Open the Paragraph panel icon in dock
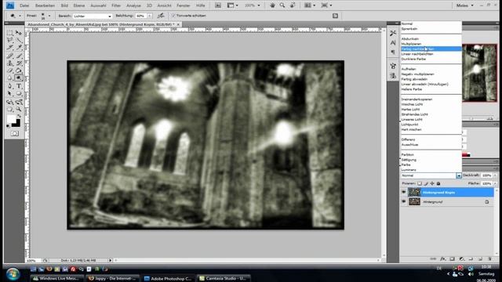502x282 pixels. [393, 52]
